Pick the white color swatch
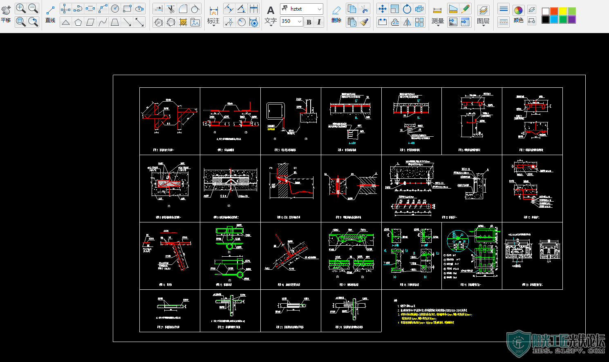 click(x=546, y=11)
